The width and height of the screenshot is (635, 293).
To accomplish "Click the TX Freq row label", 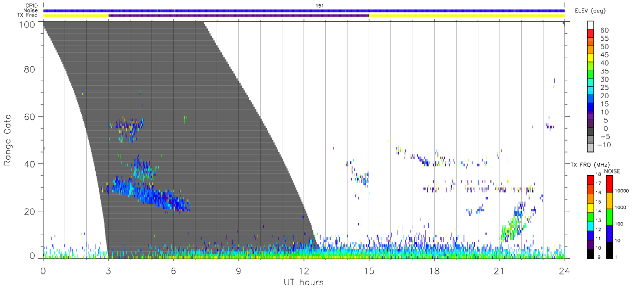I will point(28,16).
